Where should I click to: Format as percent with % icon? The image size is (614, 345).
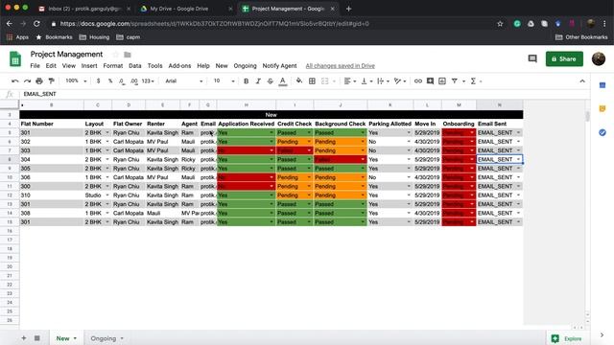coord(110,80)
